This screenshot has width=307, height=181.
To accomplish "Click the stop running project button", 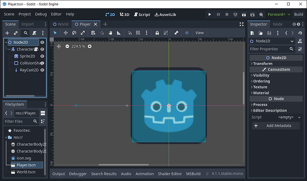I will coord(227,14).
